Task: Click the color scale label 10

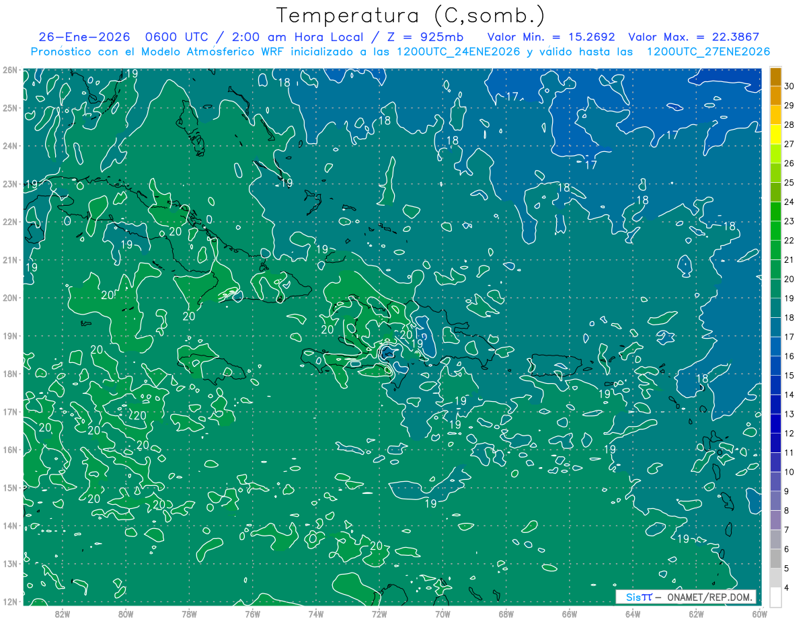Action: coord(790,472)
